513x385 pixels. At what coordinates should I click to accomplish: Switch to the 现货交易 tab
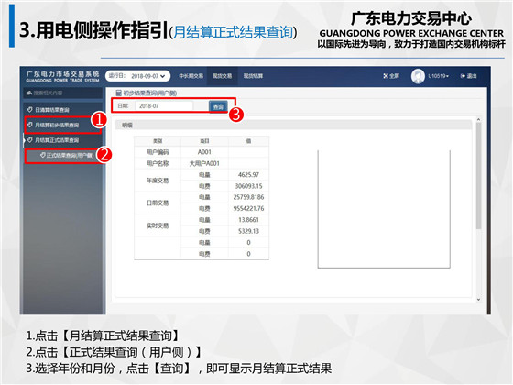coord(222,76)
